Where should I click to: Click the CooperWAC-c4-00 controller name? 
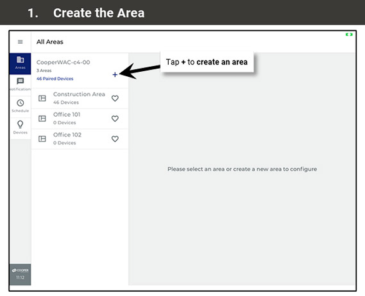tap(63, 62)
